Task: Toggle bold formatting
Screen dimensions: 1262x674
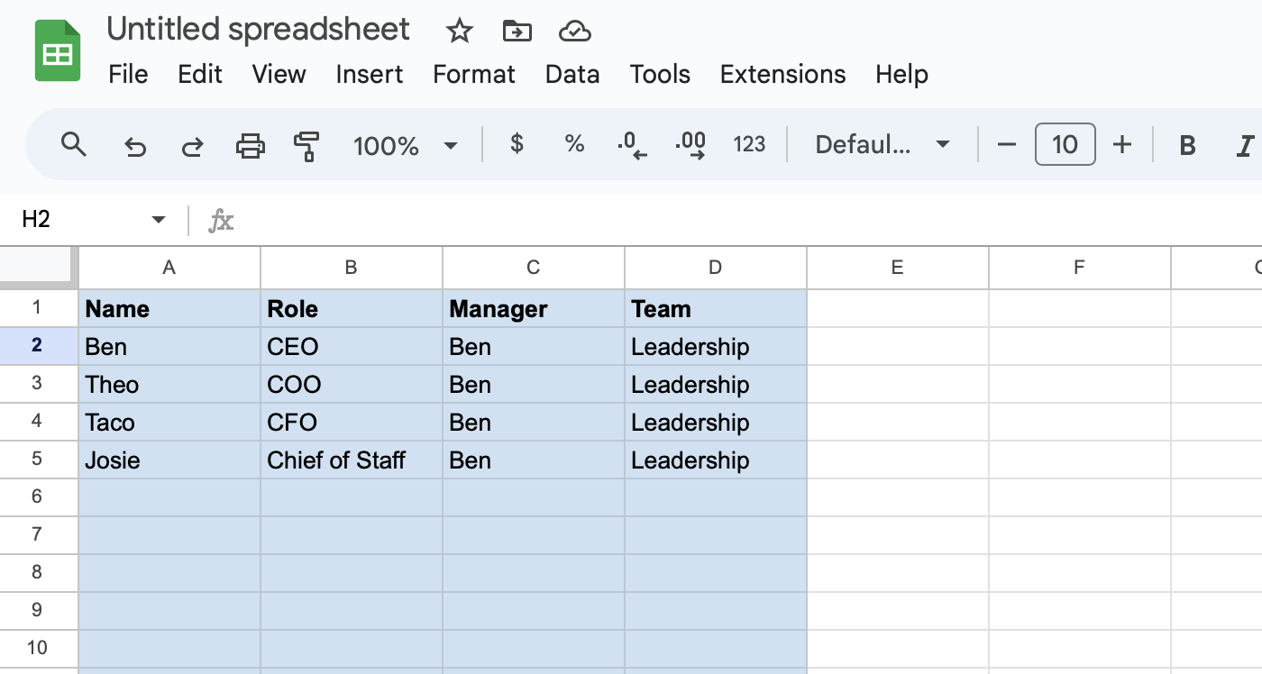Action: [1187, 144]
